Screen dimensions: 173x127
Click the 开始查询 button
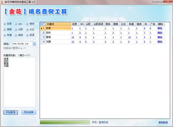coord(11,112)
